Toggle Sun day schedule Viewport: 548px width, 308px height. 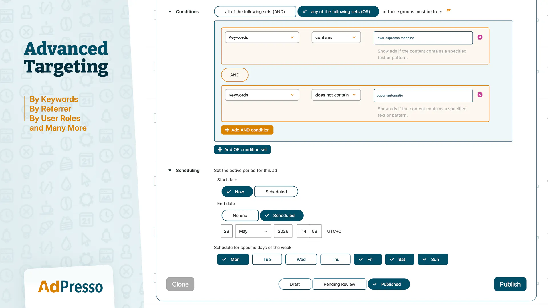coord(433,260)
